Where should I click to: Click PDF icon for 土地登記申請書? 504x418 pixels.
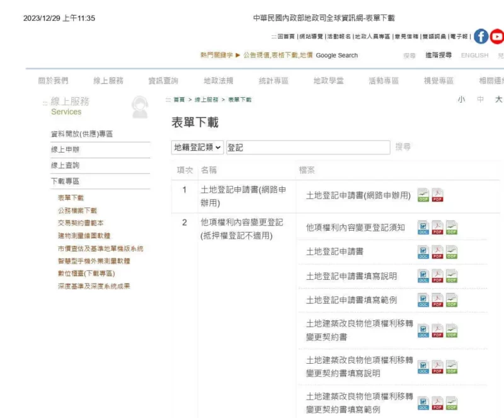[437, 252]
